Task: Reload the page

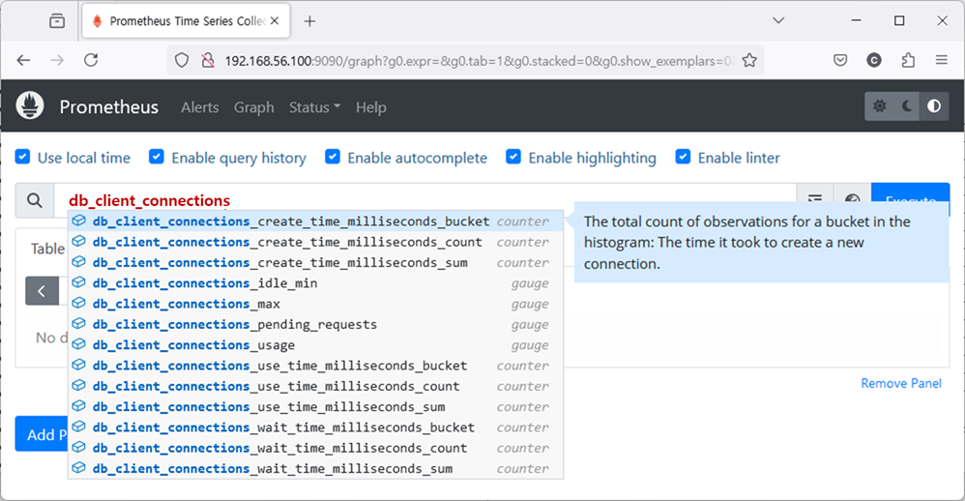Action: pos(91,60)
